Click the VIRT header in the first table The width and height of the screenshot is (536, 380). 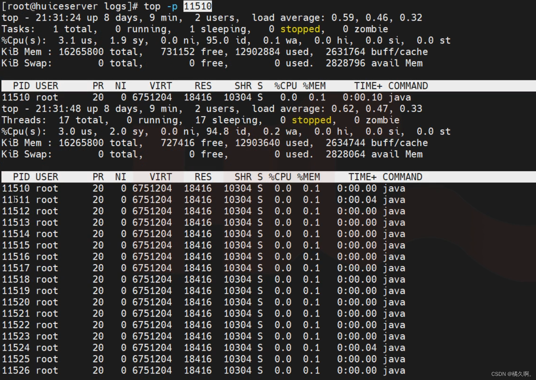pyautogui.click(x=161, y=86)
